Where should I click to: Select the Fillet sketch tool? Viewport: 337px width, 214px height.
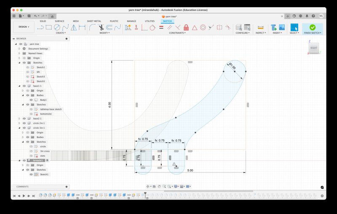point(92,27)
